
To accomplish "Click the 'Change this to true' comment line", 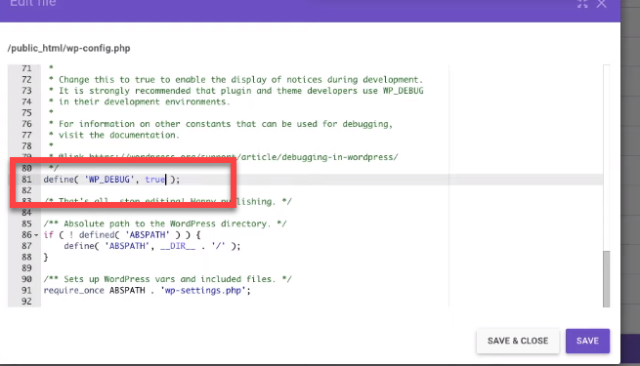I will point(235,79).
